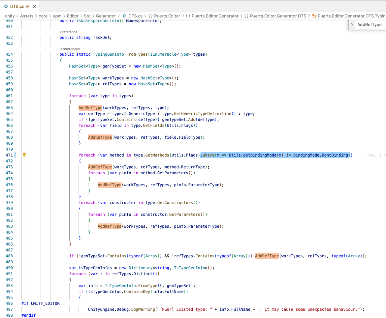Open the quick fix lightbulb on line 471
Image resolution: width=386 pixels, height=318 pixels.
24,155
